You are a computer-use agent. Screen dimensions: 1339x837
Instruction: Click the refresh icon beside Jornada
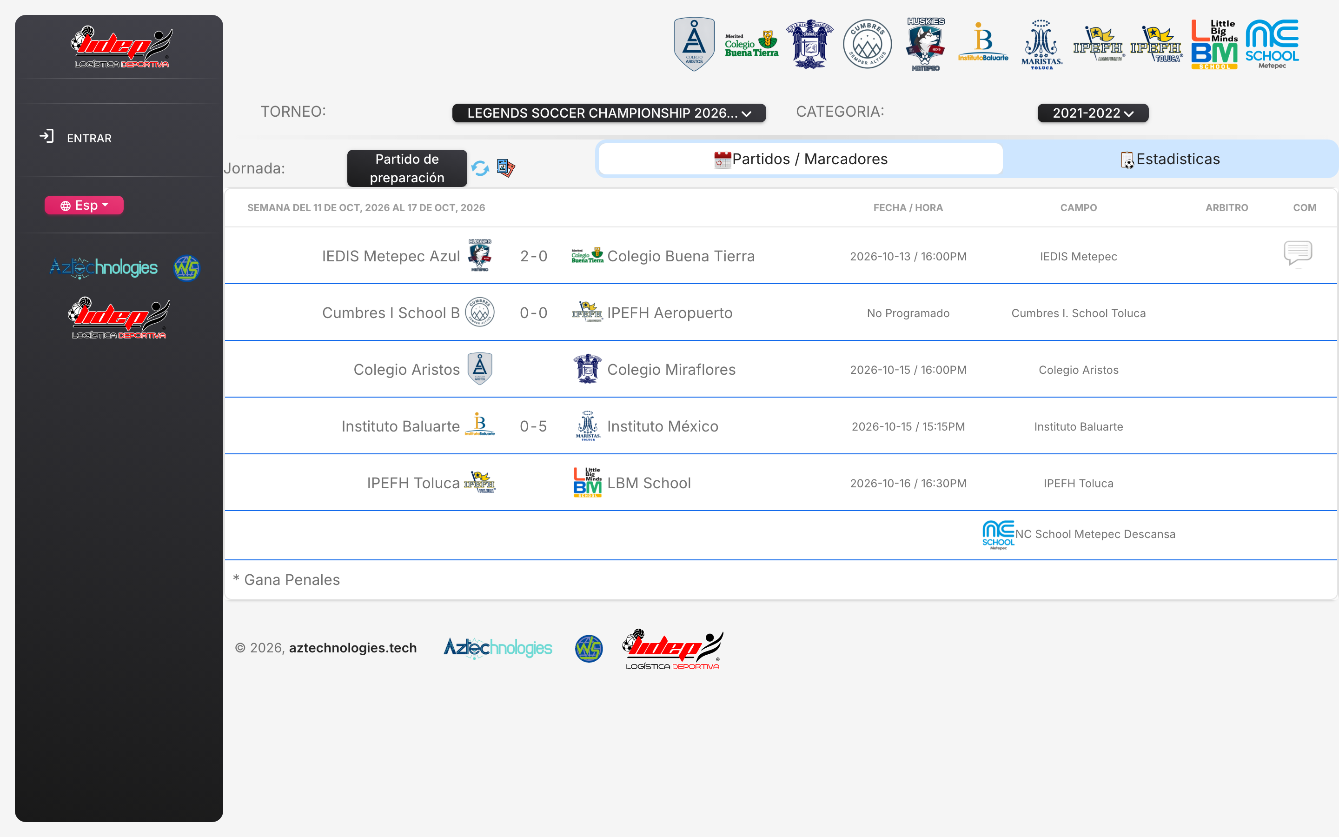tap(480, 168)
